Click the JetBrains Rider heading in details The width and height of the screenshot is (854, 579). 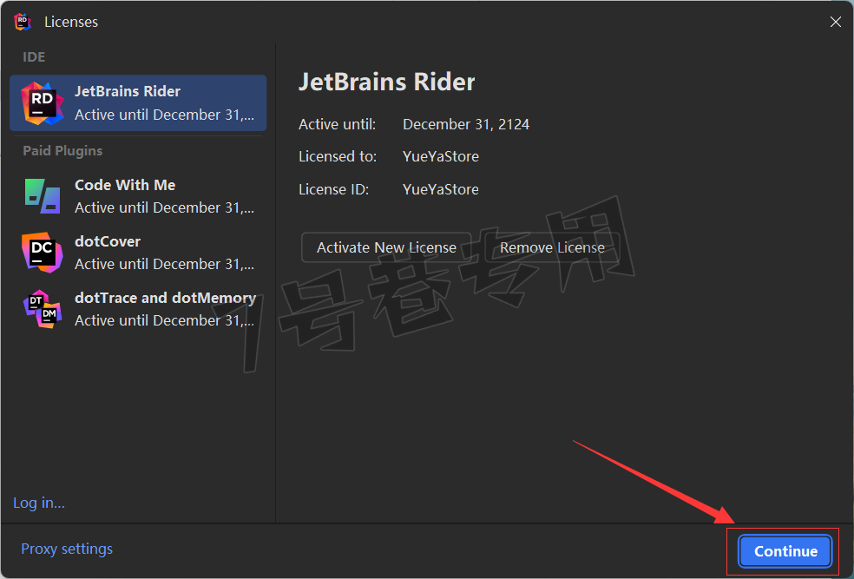coord(387,82)
